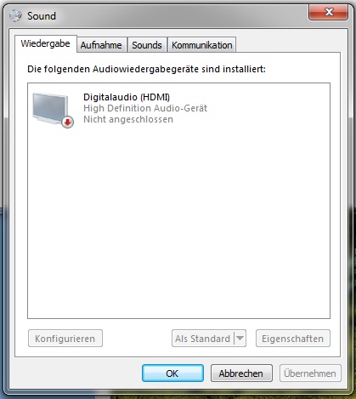Open Eigenschaften for the device
The image size is (356, 399).
tap(293, 339)
